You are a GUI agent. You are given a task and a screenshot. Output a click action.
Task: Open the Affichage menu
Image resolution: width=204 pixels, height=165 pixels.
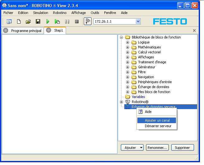point(78,13)
